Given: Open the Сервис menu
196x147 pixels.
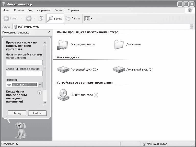Looking at the screenshot, I should (x=59, y=10).
